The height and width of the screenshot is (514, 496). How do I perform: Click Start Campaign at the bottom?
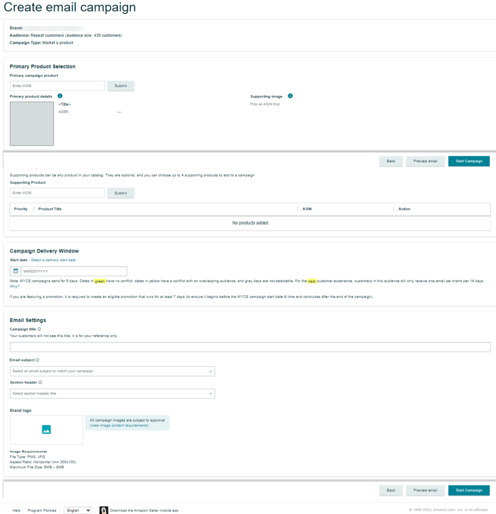(469, 490)
